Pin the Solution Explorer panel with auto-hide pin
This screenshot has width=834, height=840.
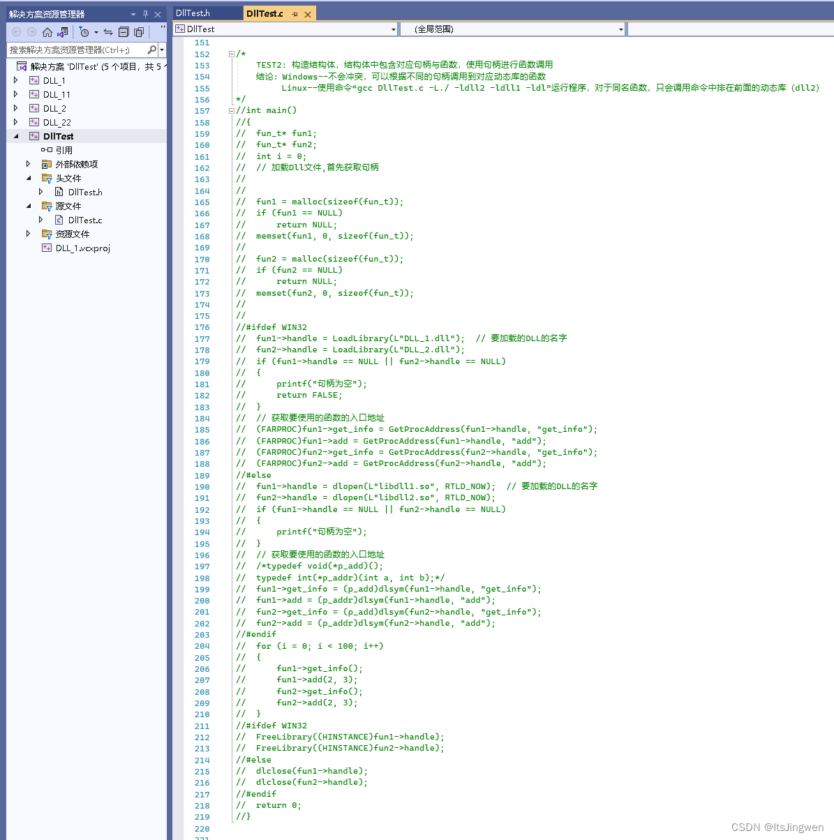tap(145, 14)
